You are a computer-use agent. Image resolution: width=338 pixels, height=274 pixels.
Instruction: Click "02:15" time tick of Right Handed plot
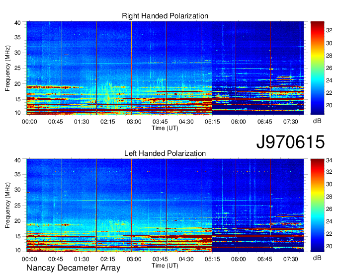click(108, 122)
